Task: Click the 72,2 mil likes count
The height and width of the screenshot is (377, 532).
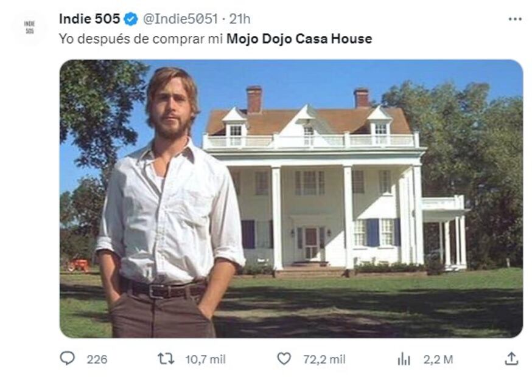Action: point(324,359)
